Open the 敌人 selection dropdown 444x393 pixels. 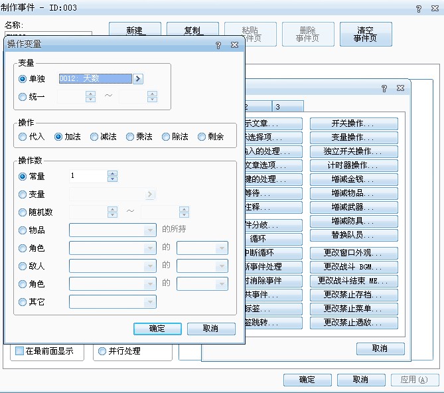click(113, 266)
